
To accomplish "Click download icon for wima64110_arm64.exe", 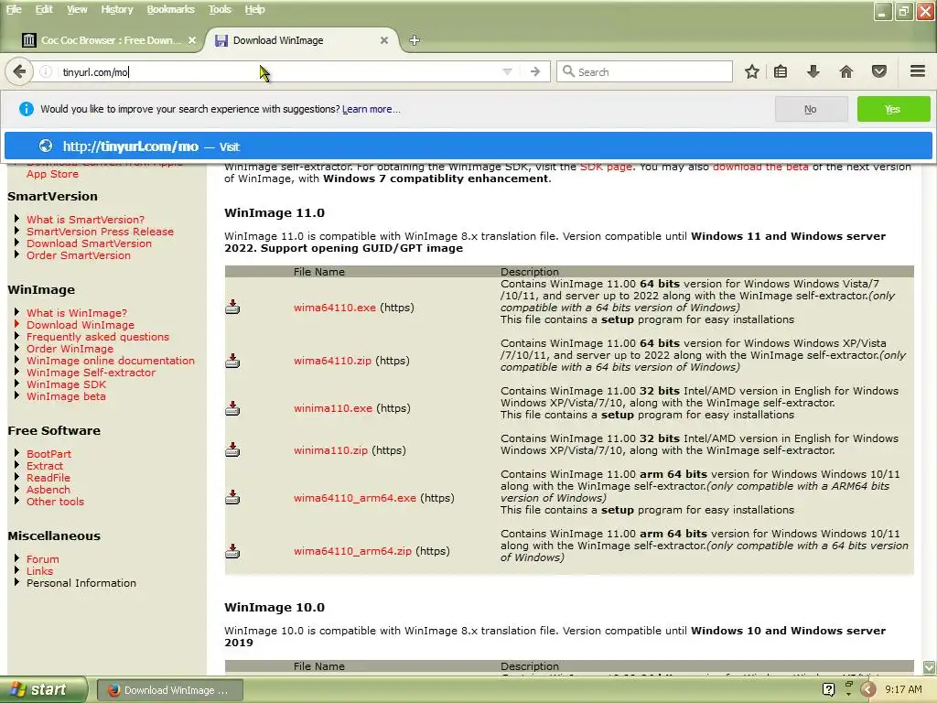I will pyautogui.click(x=232, y=497).
